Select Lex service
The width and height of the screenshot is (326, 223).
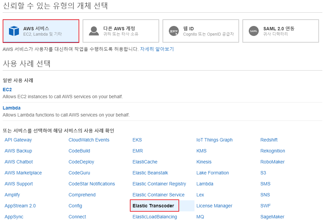coord(200,195)
